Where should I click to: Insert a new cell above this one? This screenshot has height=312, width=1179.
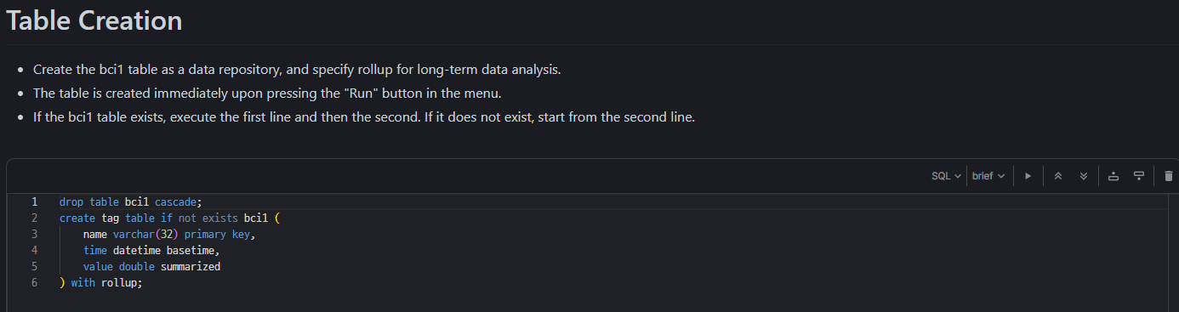pos(1113,176)
